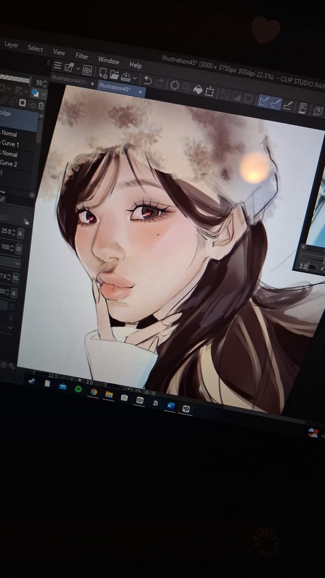Toggle the dynamics button beside value 100

pos(19,249)
